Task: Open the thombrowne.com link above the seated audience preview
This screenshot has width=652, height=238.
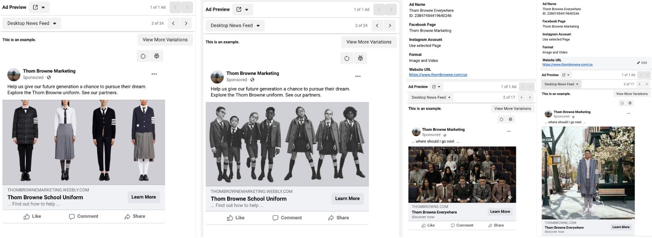Action: pyautogui.click(x=438, y=75)
